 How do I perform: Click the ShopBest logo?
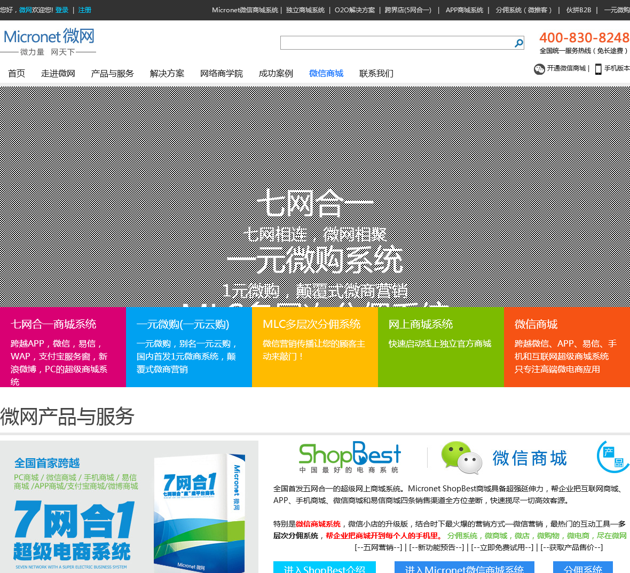(350, 458)
